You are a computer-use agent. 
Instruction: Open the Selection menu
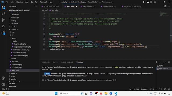(x=19, y=2)
